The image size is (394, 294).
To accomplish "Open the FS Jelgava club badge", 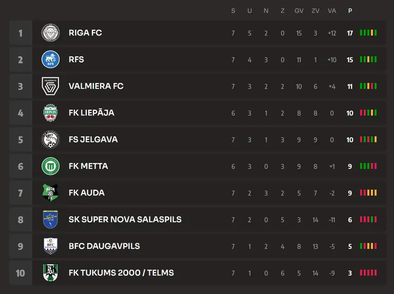I will coord(50,140).
